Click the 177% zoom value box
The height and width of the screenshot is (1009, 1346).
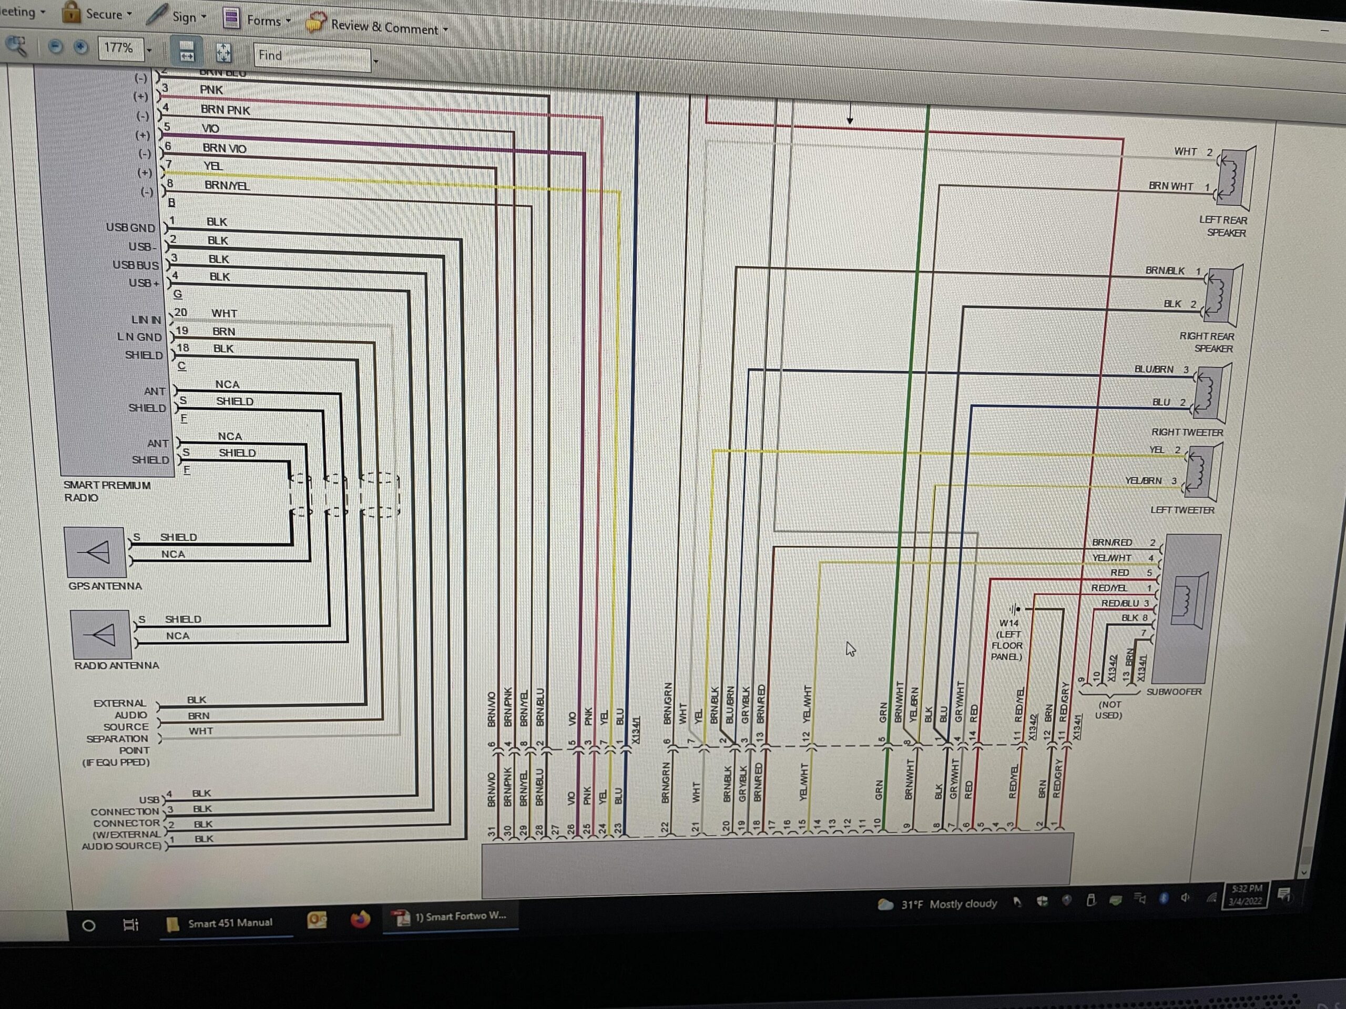[x=119, y=48]
